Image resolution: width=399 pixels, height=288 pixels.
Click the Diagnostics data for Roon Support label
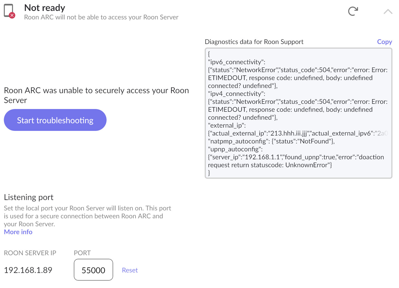254,42
